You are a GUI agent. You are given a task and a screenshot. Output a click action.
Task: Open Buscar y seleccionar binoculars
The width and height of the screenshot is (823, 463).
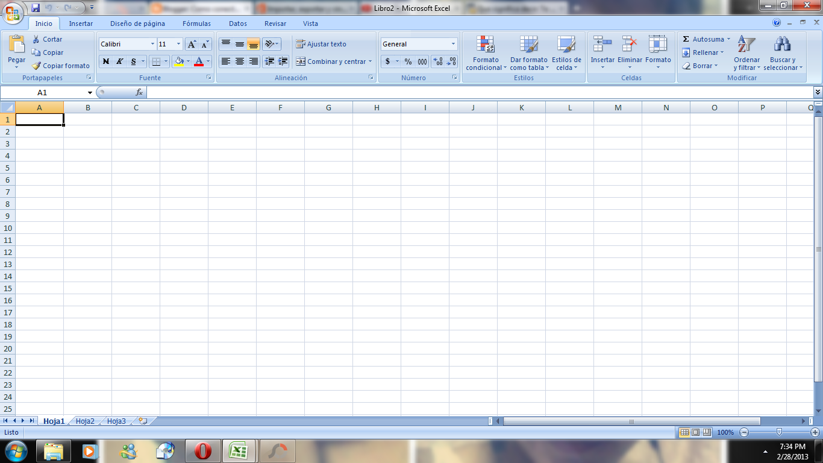(783, 53)
